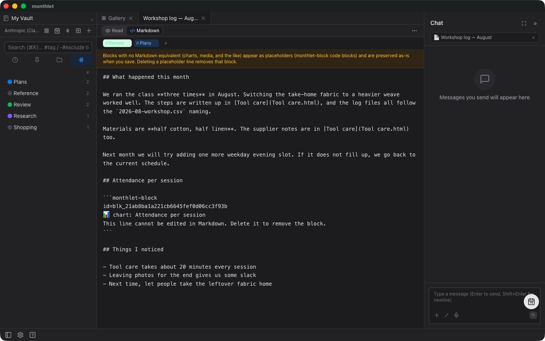The image size is (545, 341).
Task: Click the #Review tag chip
Action: tap(117, 43)
